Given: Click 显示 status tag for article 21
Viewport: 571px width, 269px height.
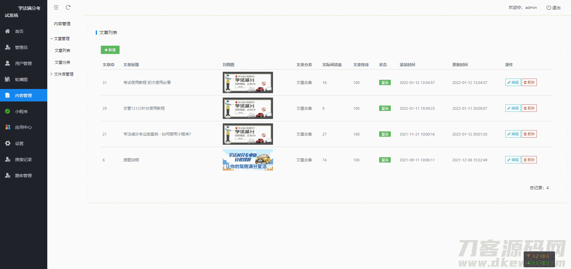Looking at the screenshot, I should coord(385,134).
